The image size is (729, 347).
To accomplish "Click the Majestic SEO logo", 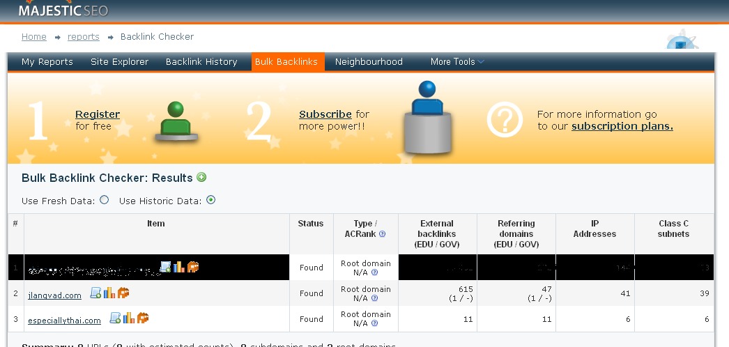I will click(63, 9).
